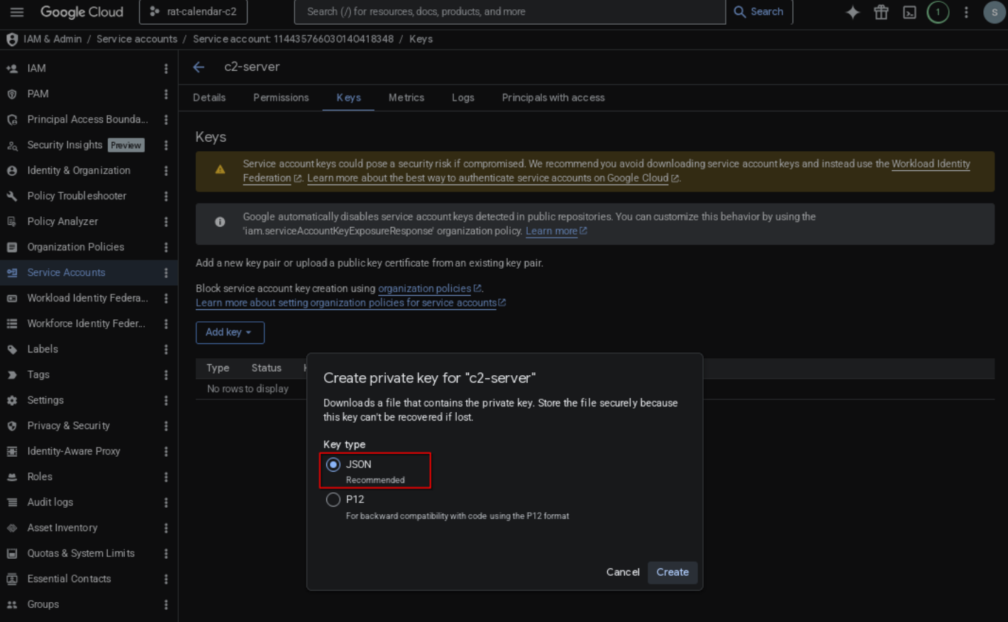Switch to the Metrics tab

point(406,98)
